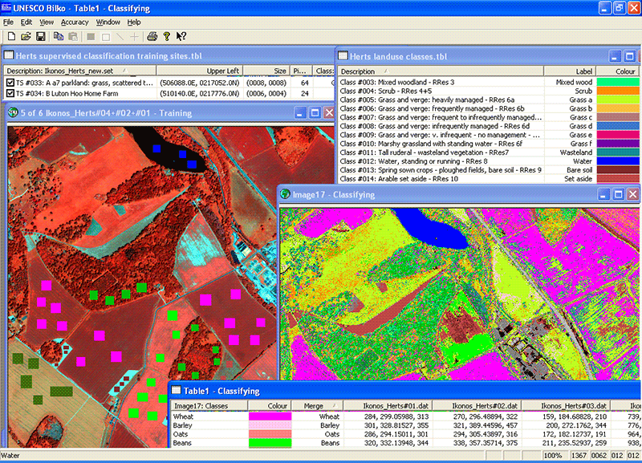Screen dimensions: 642x463
Task: Click the Oats entry in Merge column
Action: click(x=331, y=434)
